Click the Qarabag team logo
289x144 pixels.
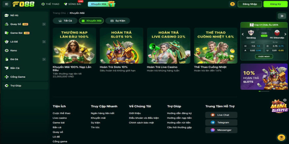250,33
